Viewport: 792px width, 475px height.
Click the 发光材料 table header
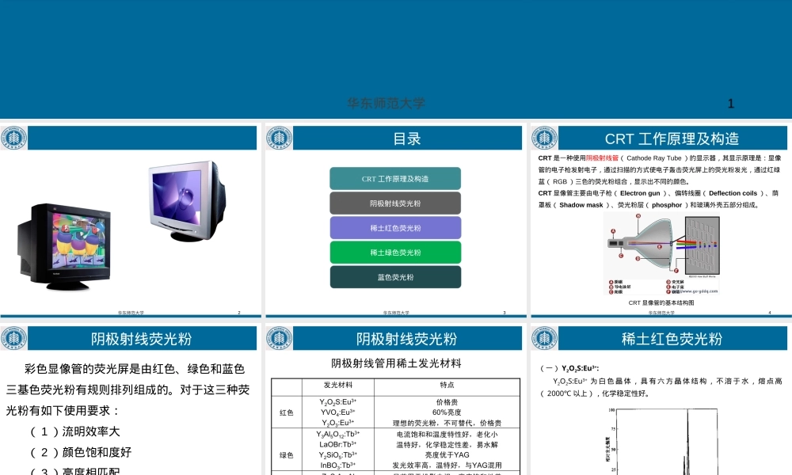coord(338,386)
